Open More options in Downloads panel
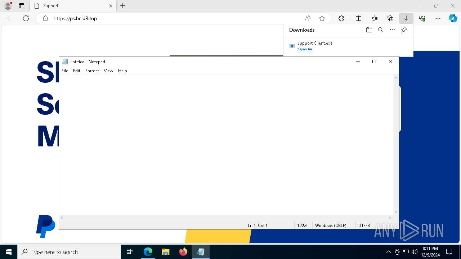This screenshot has height=259, width=461. tap(392, 30)
